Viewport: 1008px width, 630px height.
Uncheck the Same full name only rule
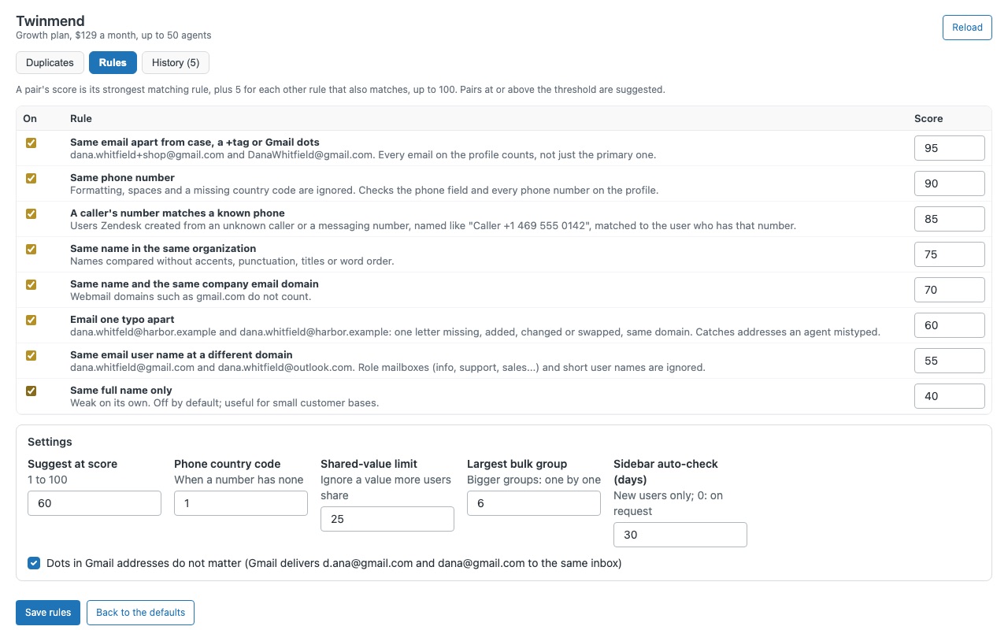tap(31, 391)
